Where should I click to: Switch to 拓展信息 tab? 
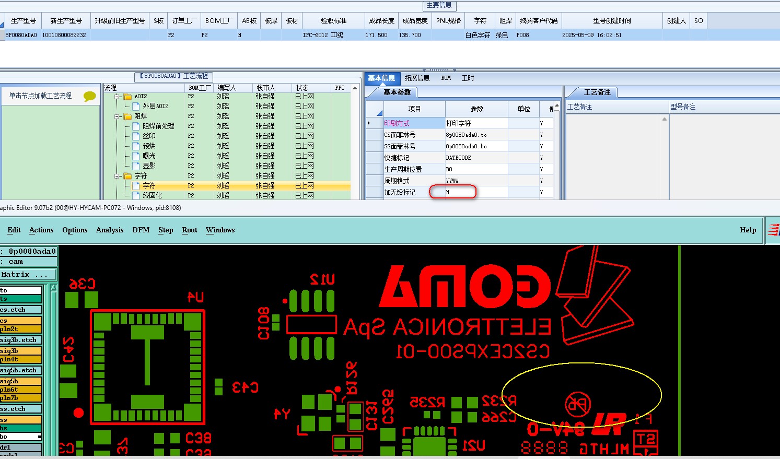tap(417, 78)
